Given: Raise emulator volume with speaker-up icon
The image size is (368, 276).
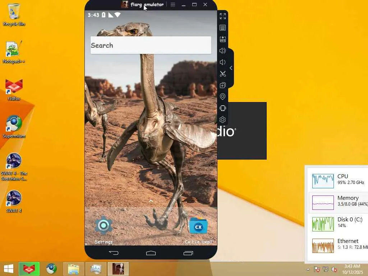Looking at the screenshot, I should [x=222, y=51].
